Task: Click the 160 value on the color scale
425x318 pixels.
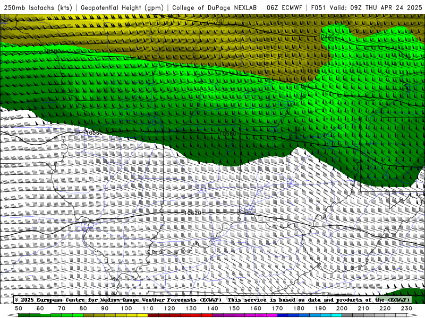Action: (256, 308)
